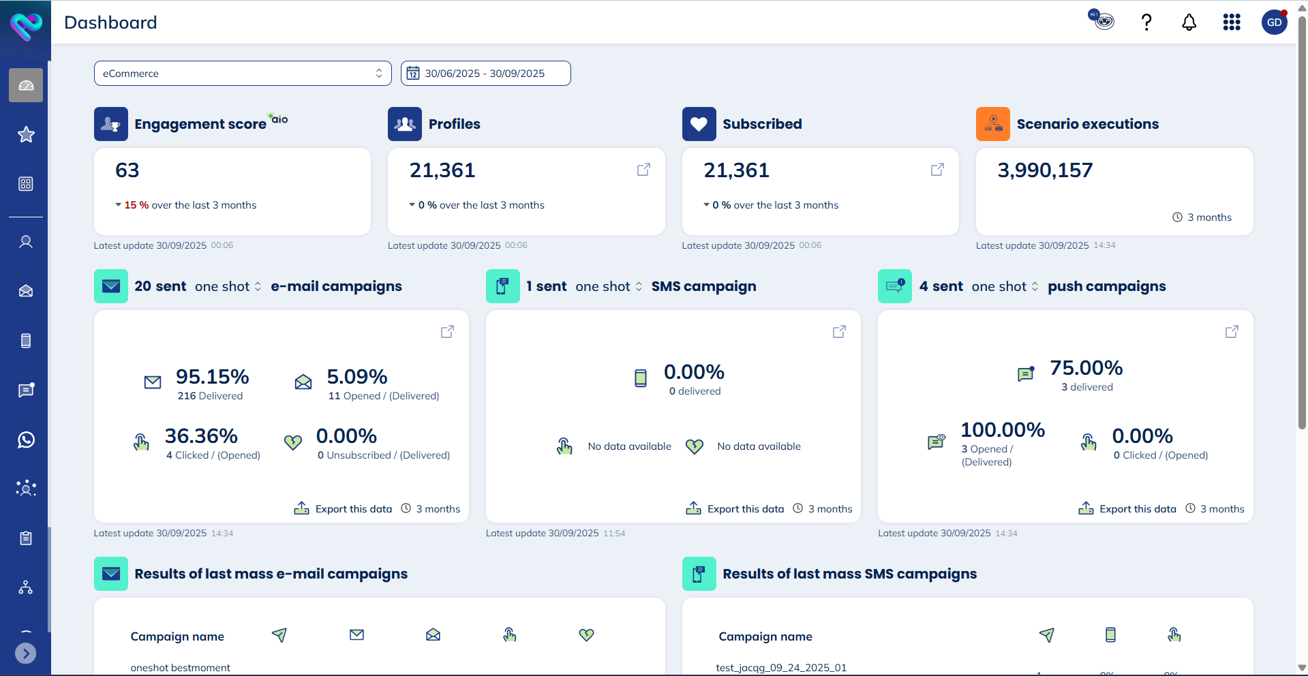Select the dashboard gauge sidebar item

[x=26, y=85]
